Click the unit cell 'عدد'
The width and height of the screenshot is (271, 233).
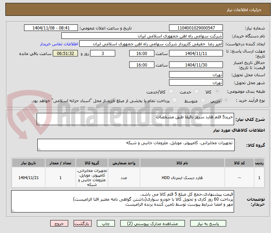(124, 178)
